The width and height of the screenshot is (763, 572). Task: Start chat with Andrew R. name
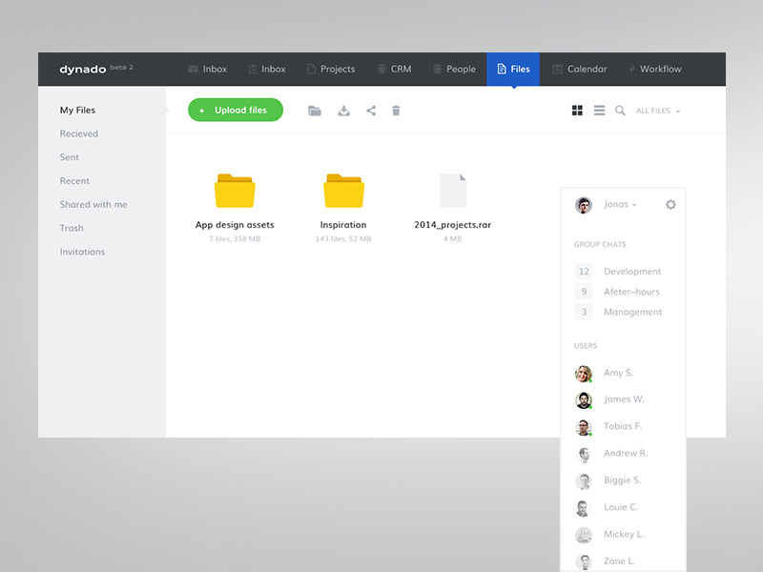pyautogui.click(x=626, y=454)
